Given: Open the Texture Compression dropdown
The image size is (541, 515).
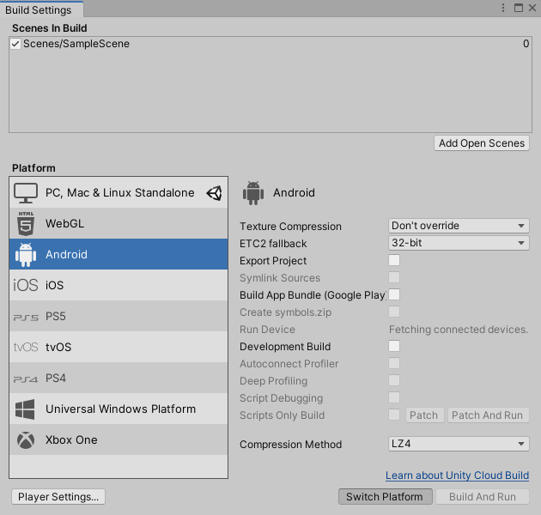Looking at the screenshot, I should click(459, 226).
